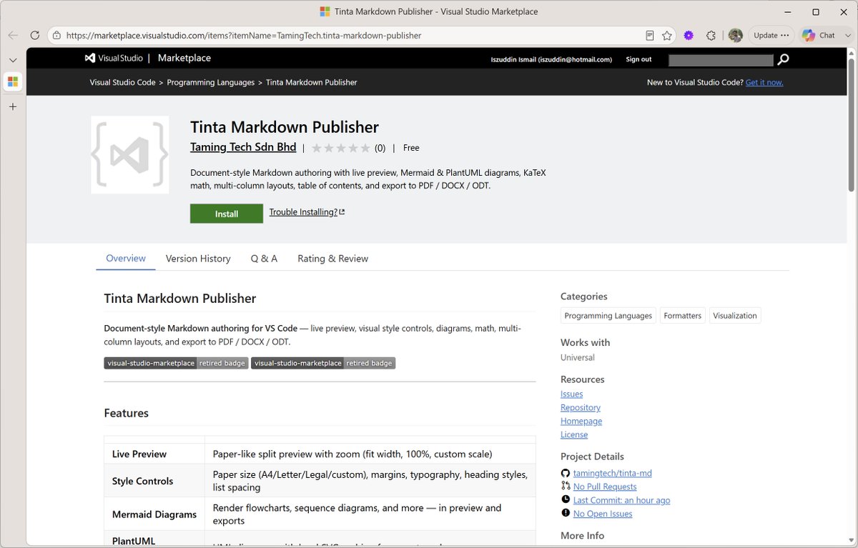Open the Marketplace header link
858x548 pixels.
point(184,58)
